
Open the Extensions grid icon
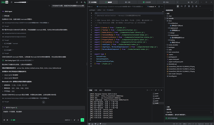(x=189, y=6)
